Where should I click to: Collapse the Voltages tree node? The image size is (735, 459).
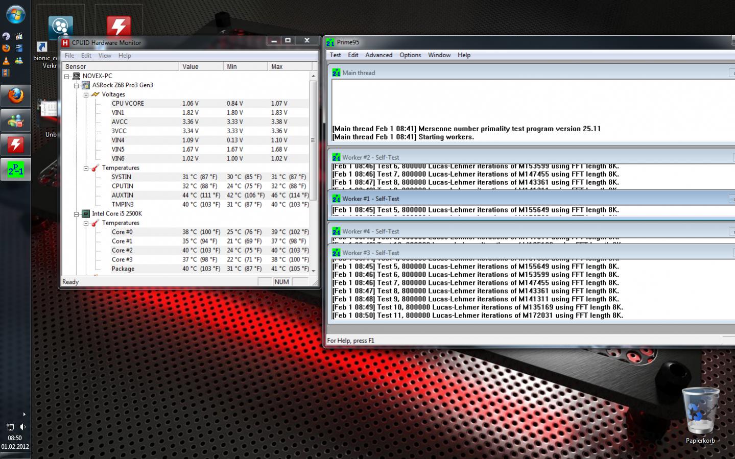(86, 94)
